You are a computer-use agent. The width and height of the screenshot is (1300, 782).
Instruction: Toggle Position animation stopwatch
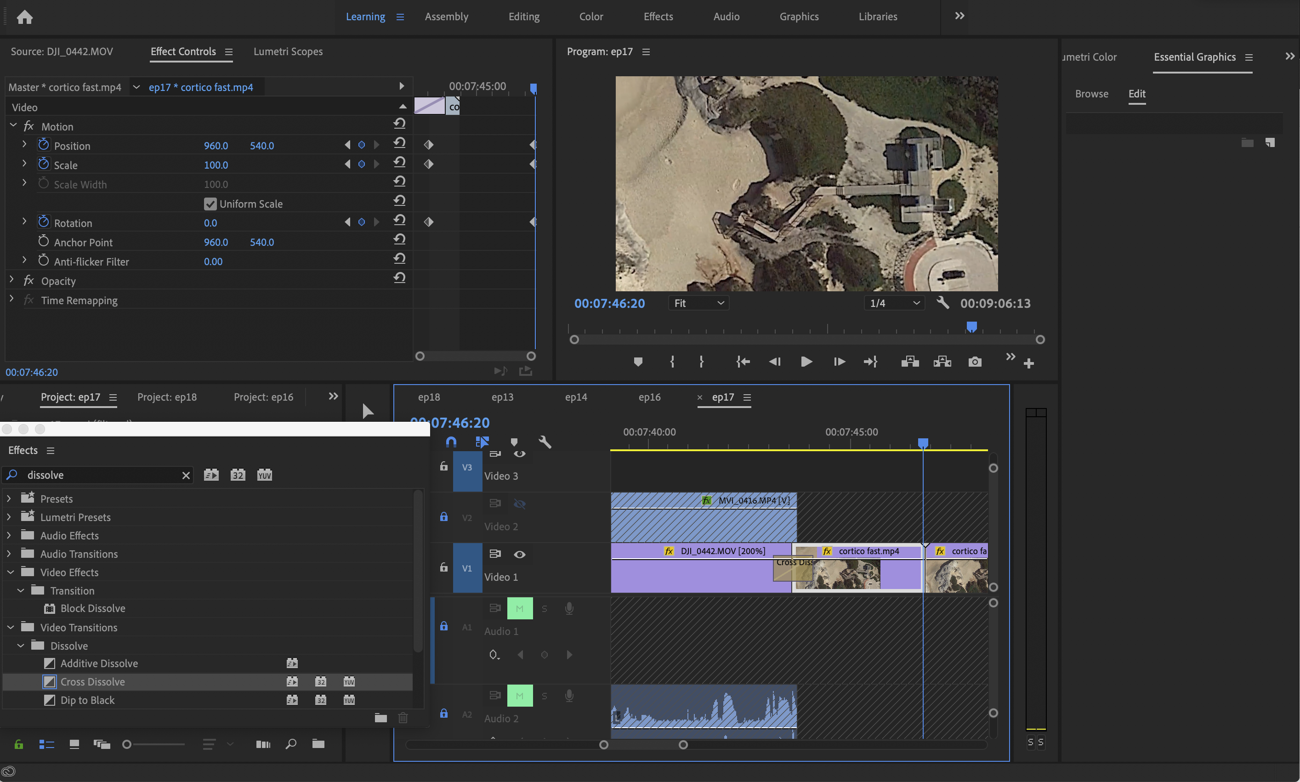coord(44,145)
